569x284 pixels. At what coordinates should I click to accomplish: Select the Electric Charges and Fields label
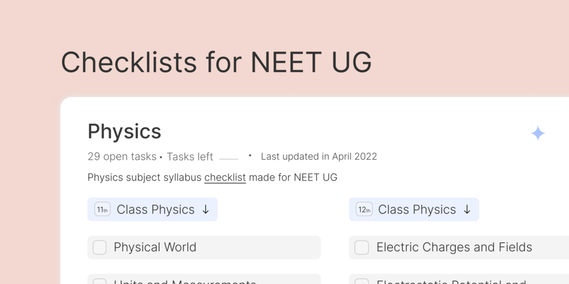(454, 247)
